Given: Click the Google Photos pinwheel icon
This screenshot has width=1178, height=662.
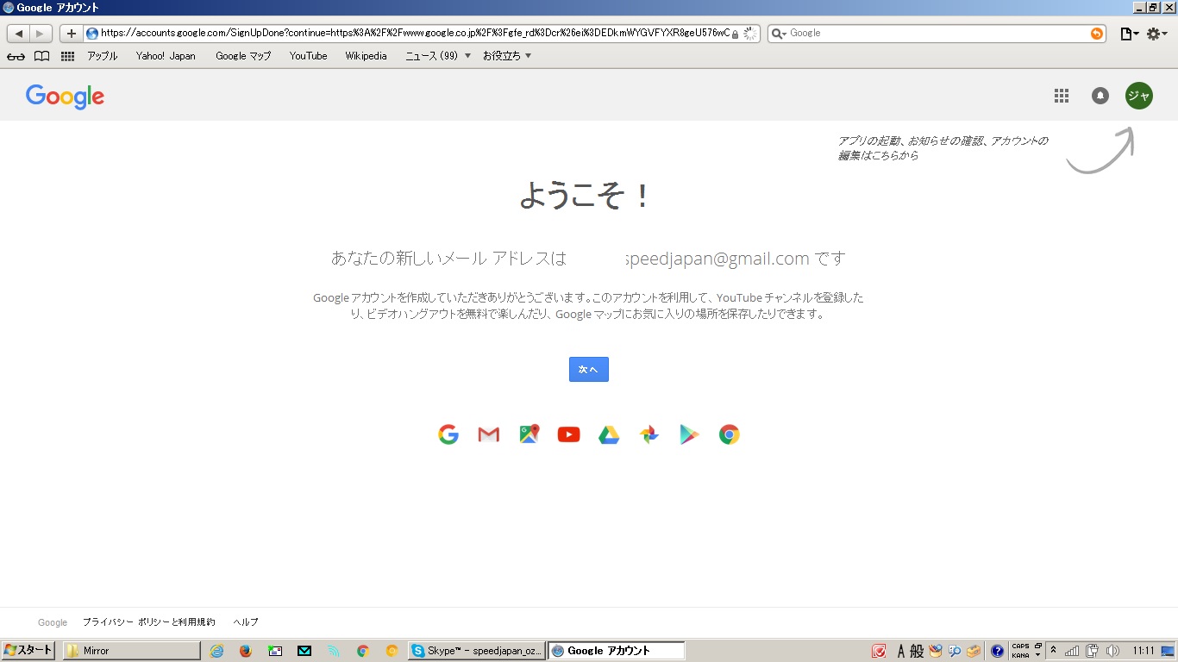Looking at the screenshot, I should click(649, 434).
